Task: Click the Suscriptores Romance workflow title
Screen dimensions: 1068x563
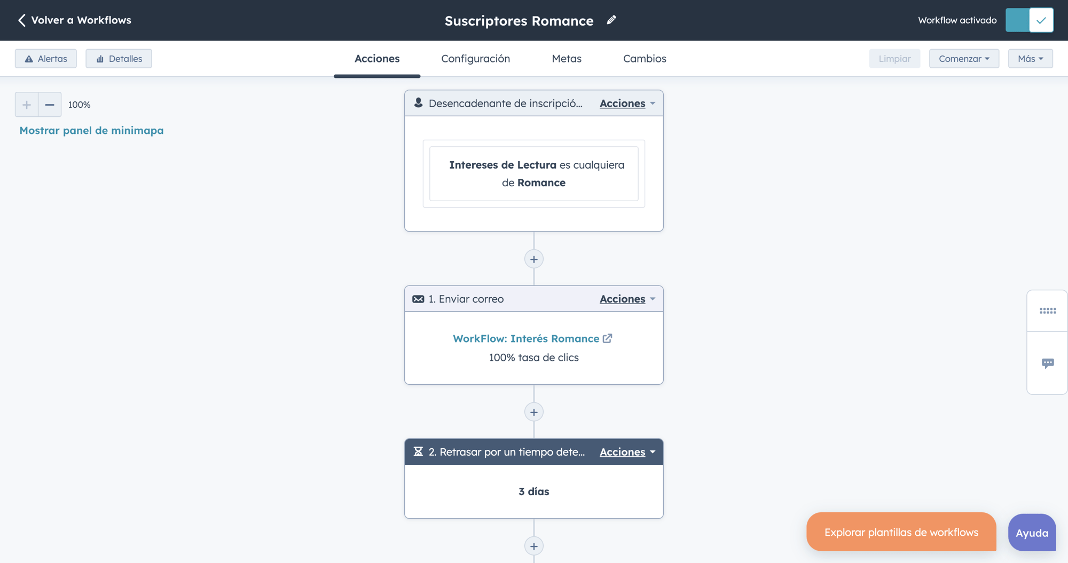Action: click(519, 21)
